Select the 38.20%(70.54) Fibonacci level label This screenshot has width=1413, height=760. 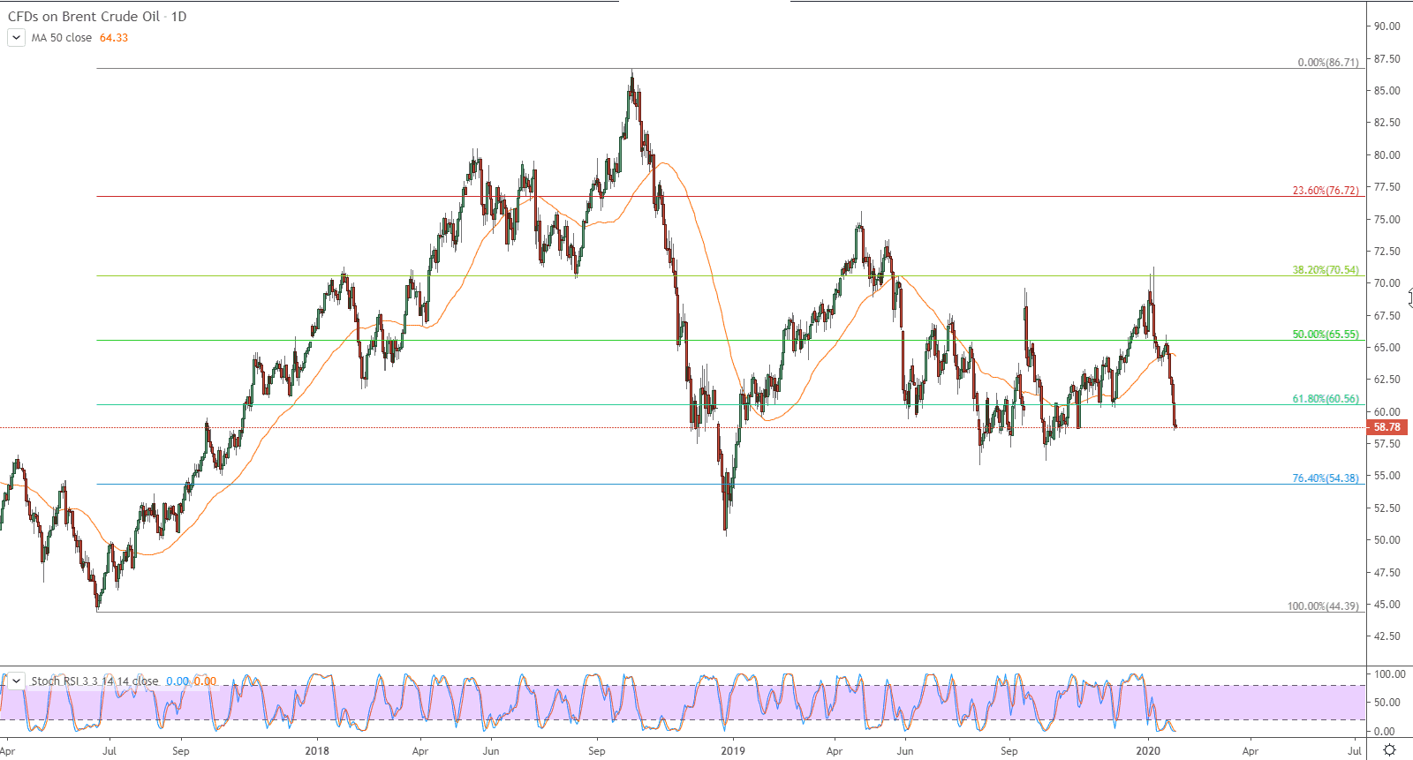pyautogui.click(x=1326, y=270)
